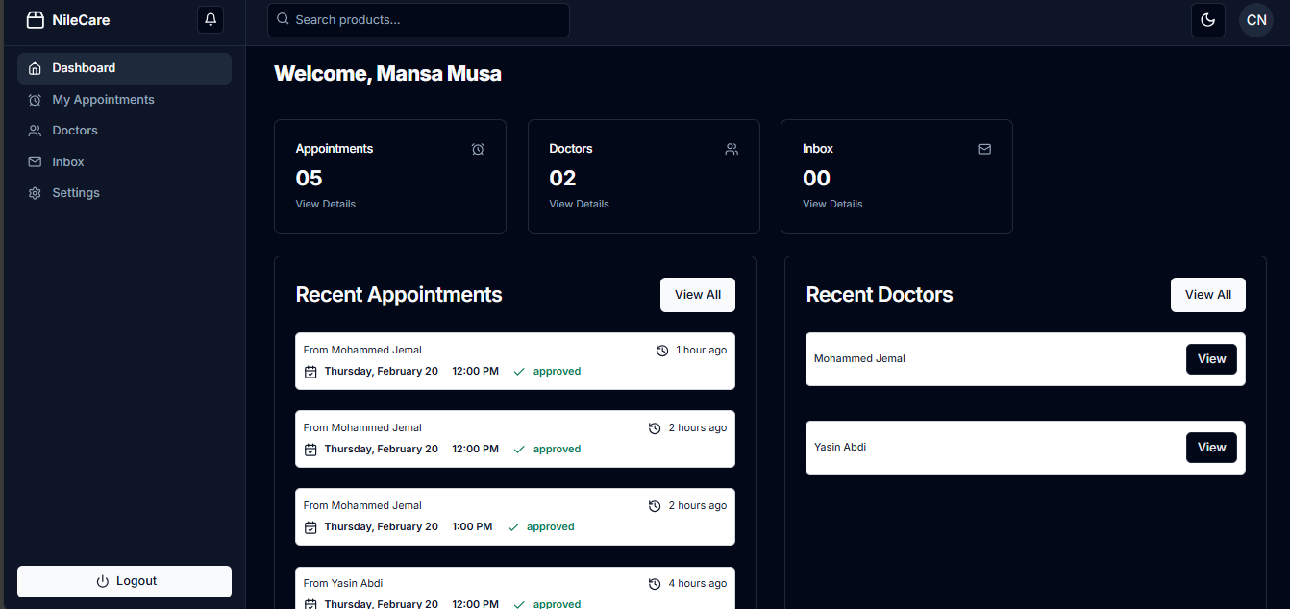Select Doctors in the sidebar
Image resolution: width=1290 pixels, height=609 pixels.
[73, 130]
